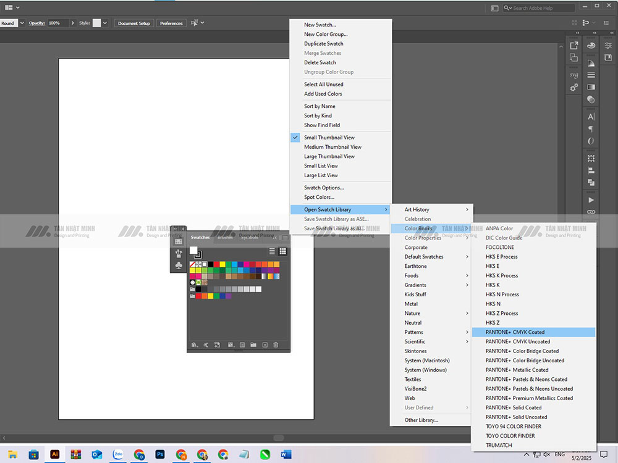
Task: Choose Large Thumbnail View
Action: (x=341, y=156)
